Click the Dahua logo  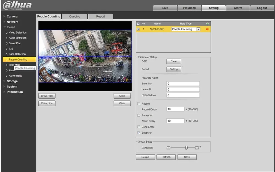17,6
